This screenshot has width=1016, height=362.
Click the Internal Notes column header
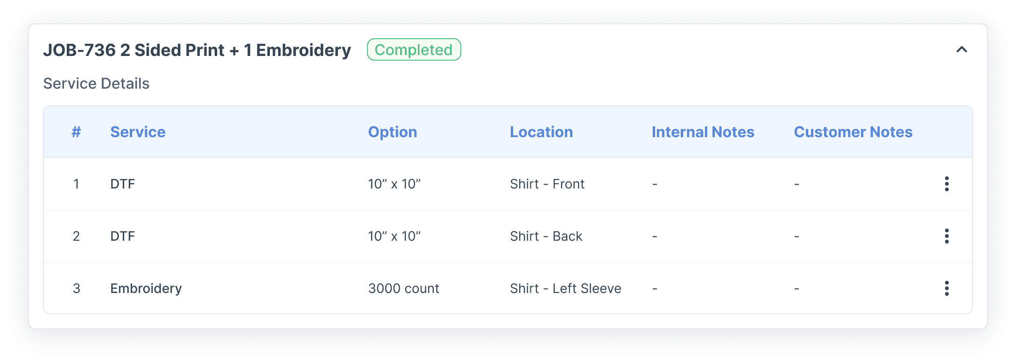(703, 132)
